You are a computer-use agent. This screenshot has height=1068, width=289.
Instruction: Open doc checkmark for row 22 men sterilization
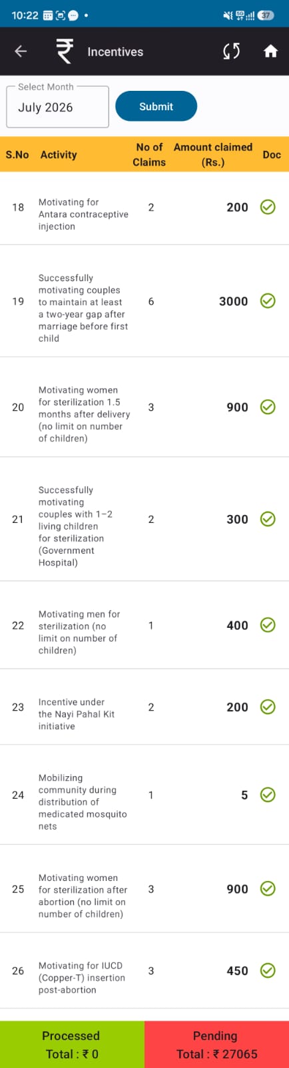(268, 625)
